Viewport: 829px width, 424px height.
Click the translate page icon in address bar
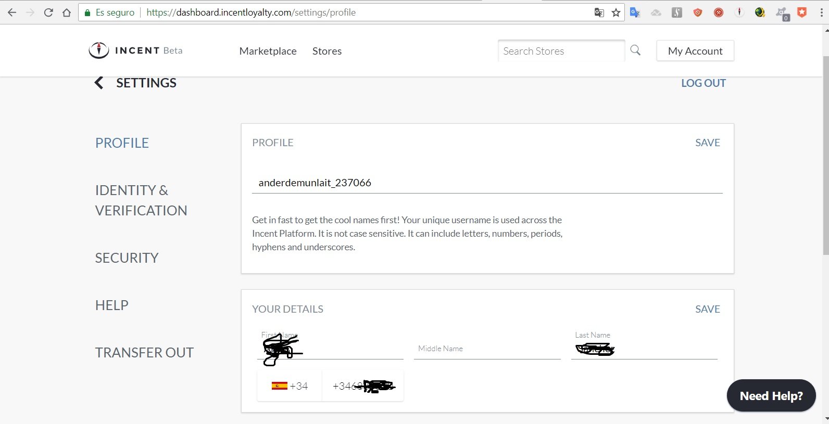tap(599, 12)
